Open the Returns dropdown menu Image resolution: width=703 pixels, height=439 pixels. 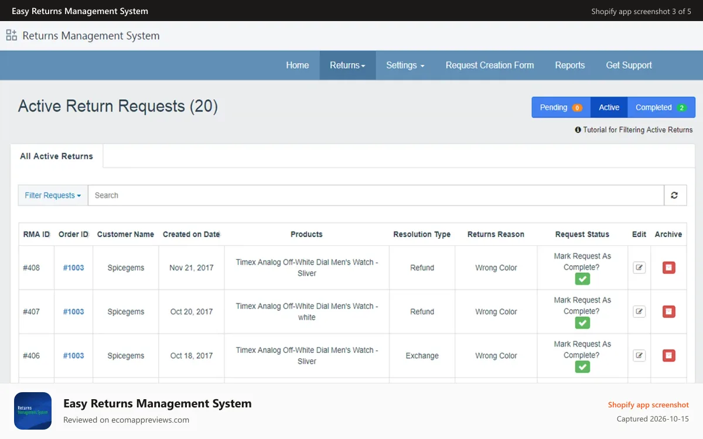347,65
